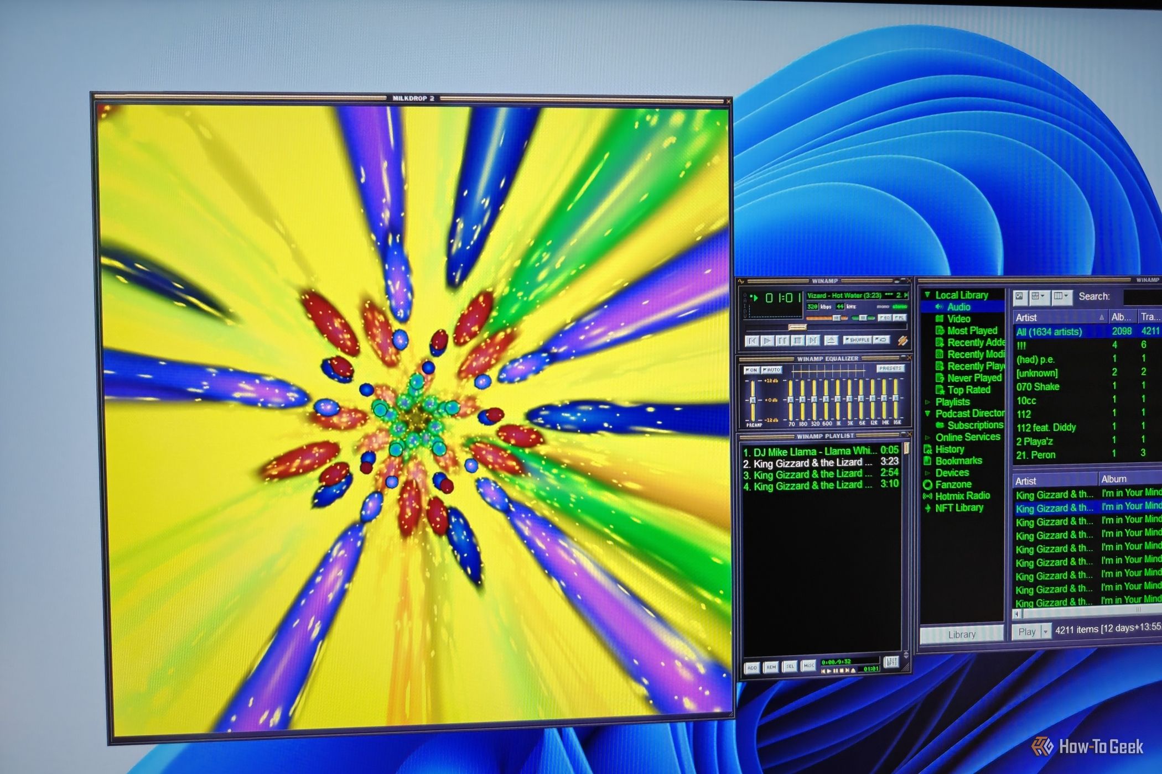Expand the Devices tree node

pyautogui.click(x=928, y=473)
